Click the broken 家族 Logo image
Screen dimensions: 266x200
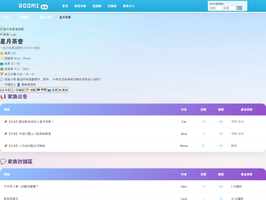coord(8,34)
